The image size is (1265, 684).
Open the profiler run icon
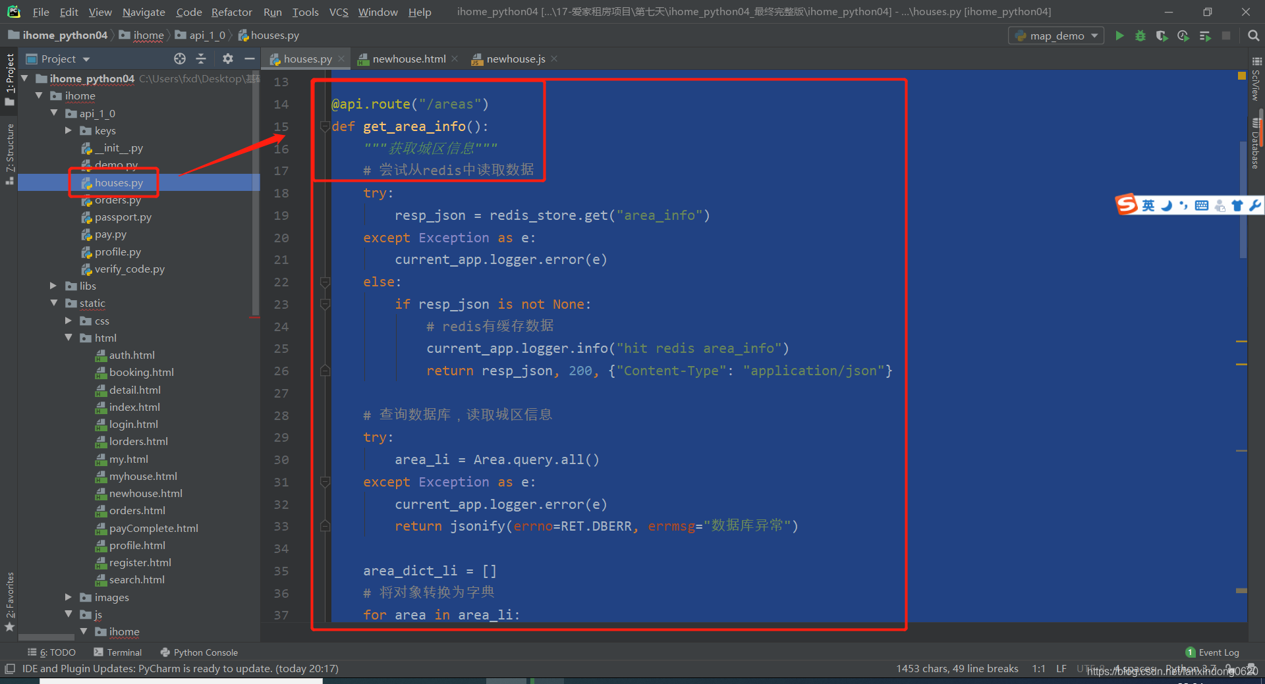(1183, 36)
